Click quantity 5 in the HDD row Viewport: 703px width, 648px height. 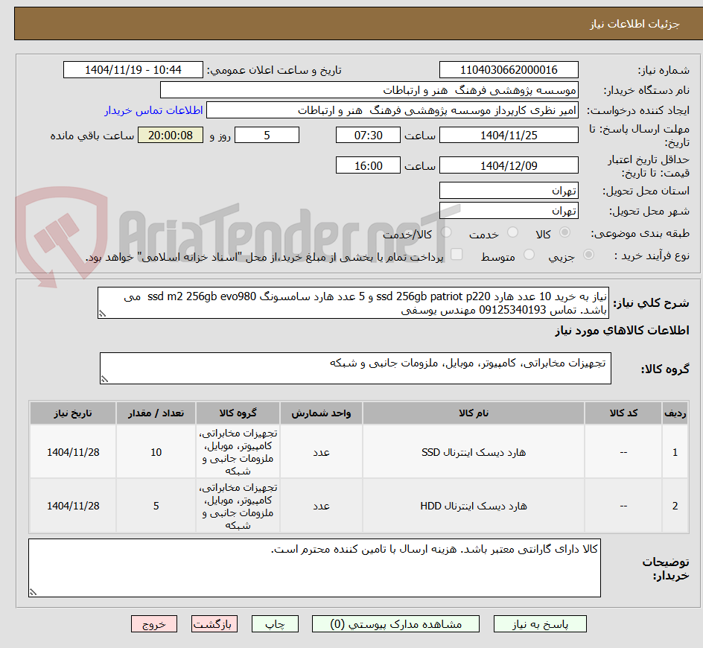tap(156, 506)
